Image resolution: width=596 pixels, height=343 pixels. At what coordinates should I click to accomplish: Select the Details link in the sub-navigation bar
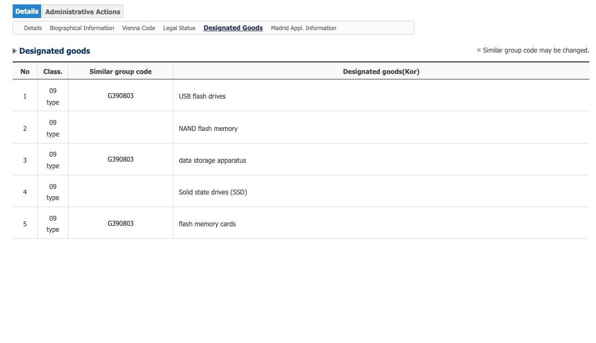click(x=33, y=28)
